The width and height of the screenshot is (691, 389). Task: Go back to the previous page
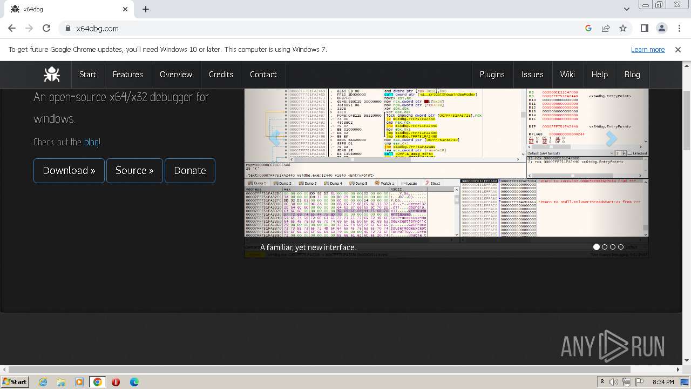tap(13, 29)
